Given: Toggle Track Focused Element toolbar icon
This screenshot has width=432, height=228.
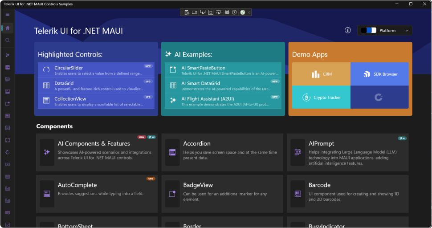Looking at the screenshot, I should [x=219, y=12].
